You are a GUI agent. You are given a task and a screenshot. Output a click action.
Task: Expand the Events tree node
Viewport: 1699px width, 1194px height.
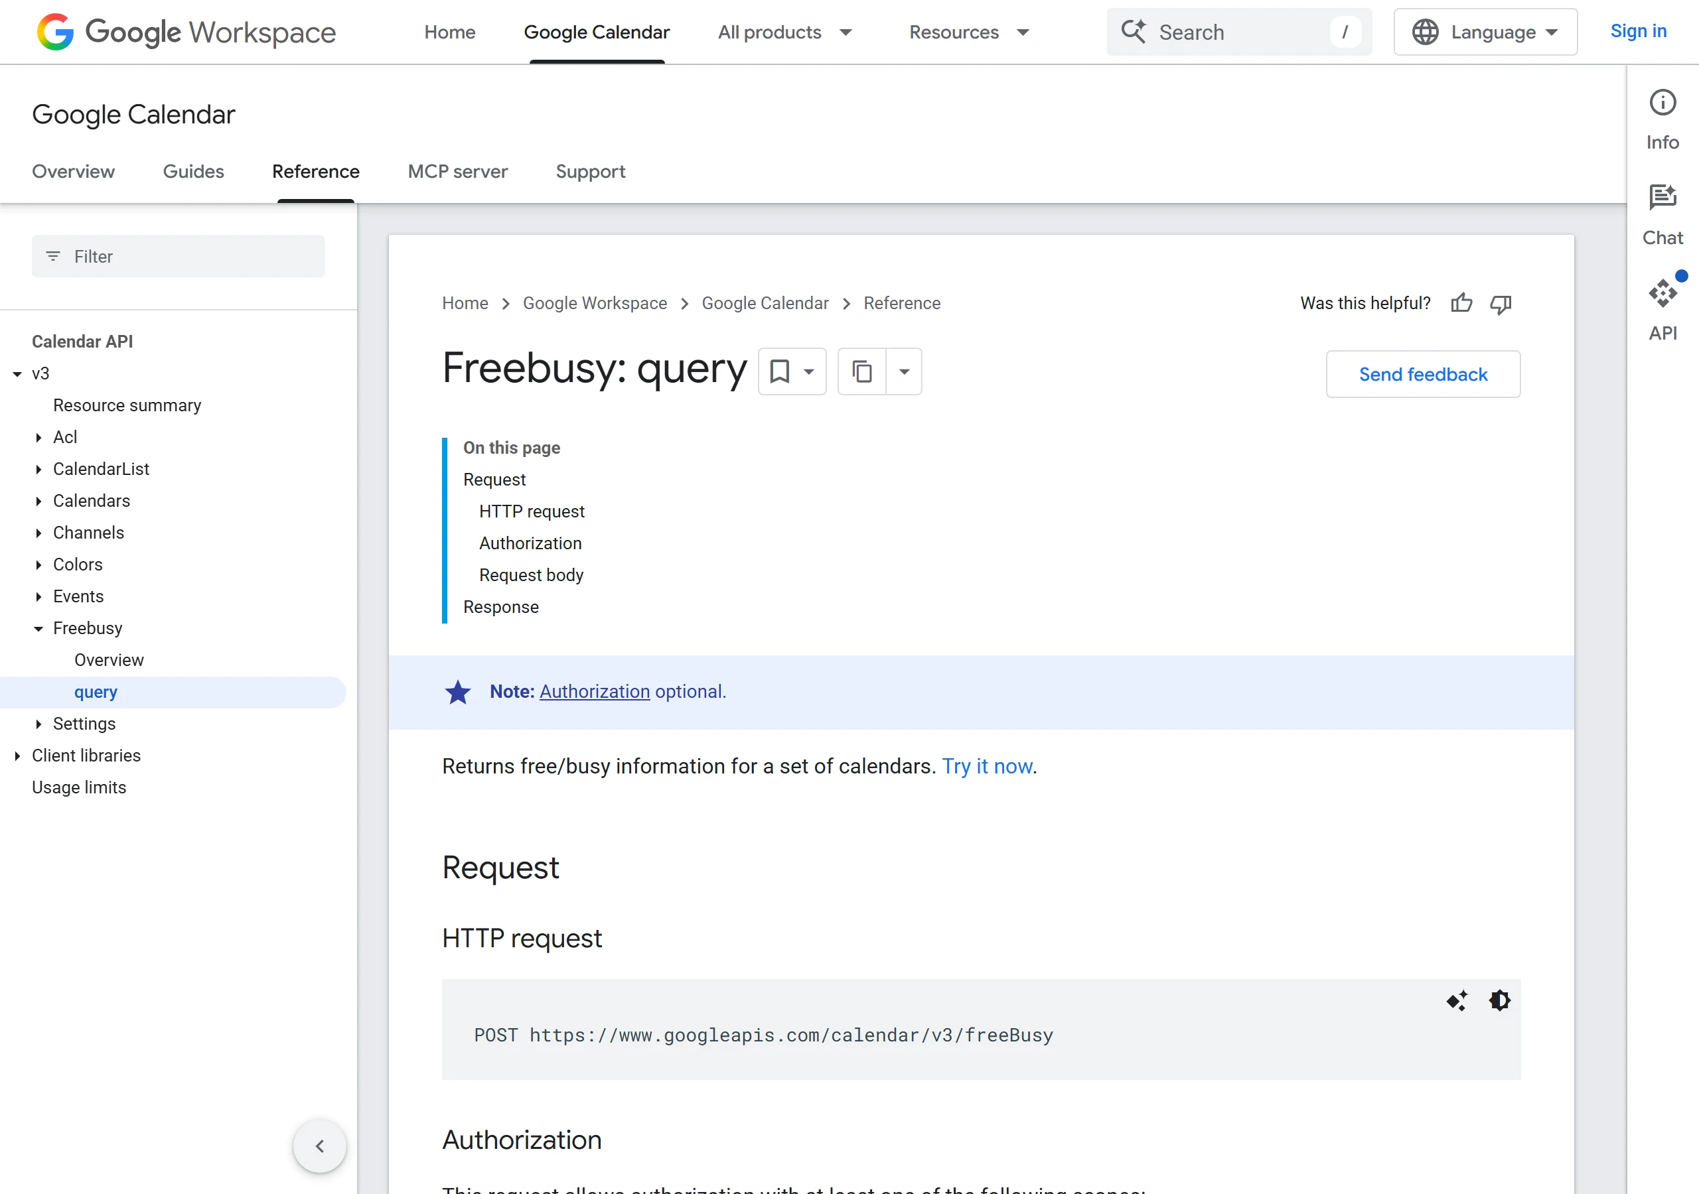pos(38,596)
